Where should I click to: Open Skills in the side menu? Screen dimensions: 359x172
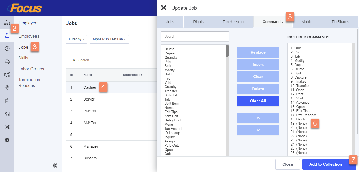23,58
